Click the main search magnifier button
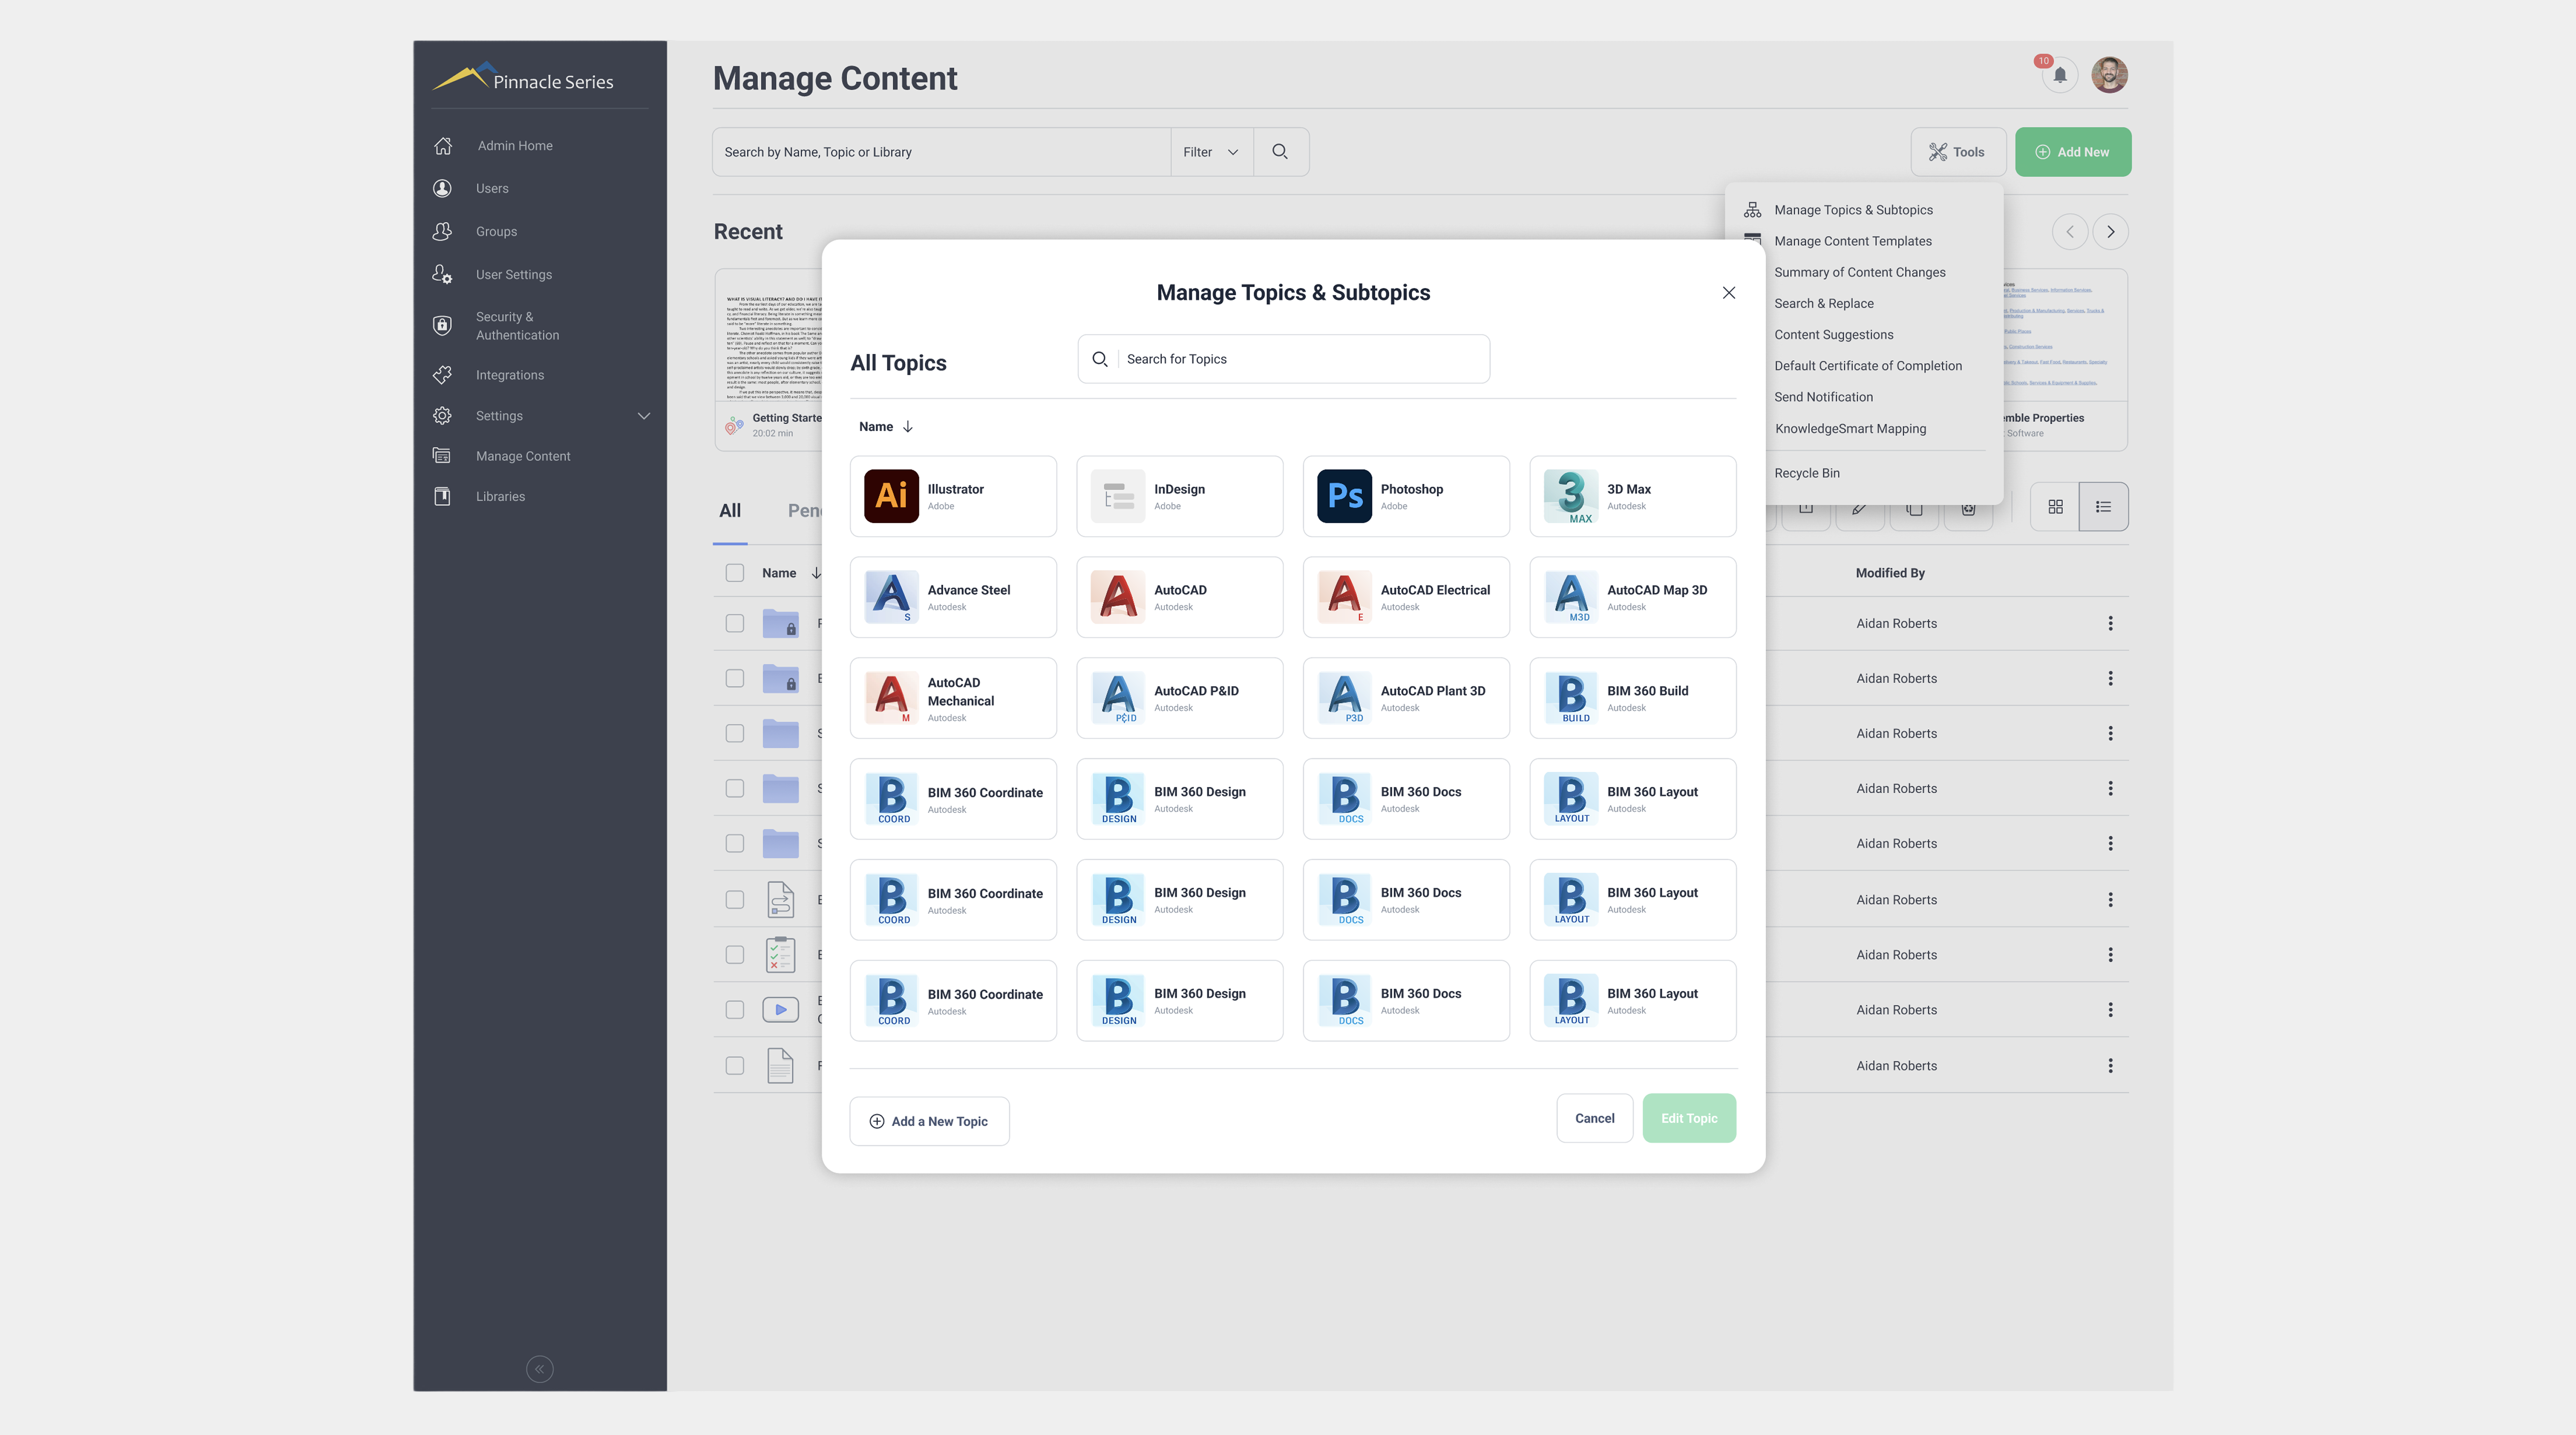 [1280, 152]
